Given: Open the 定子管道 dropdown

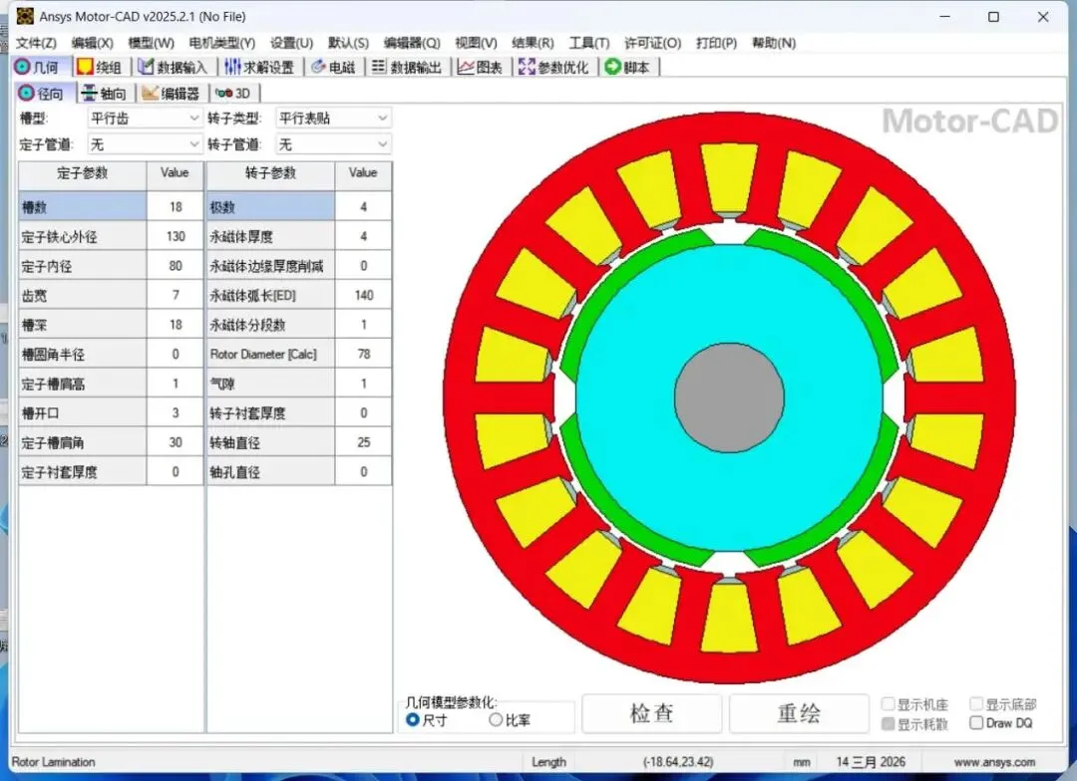Looking at the screenshot, I should tap(145, 144).
